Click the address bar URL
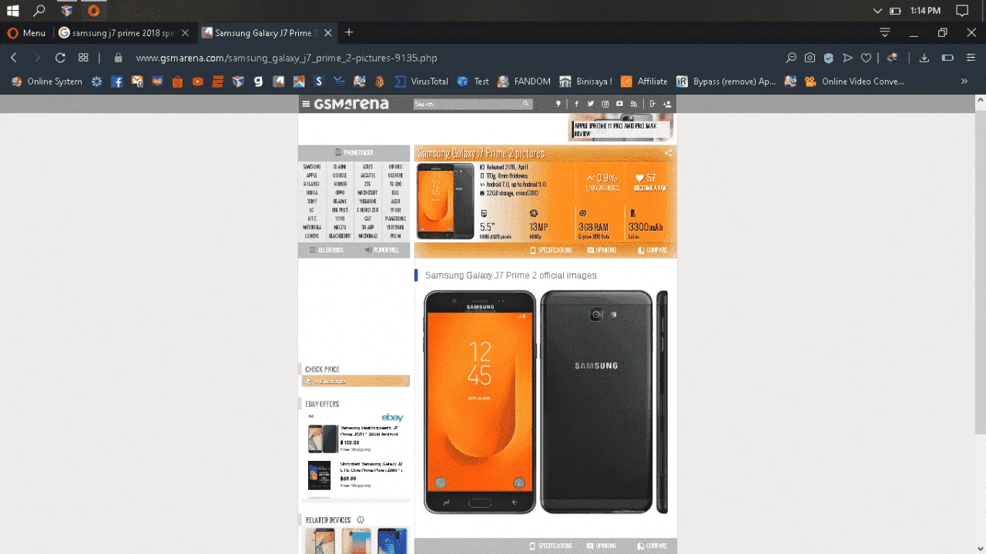Screen dimensions: 986x554 (x=287, y=58)
